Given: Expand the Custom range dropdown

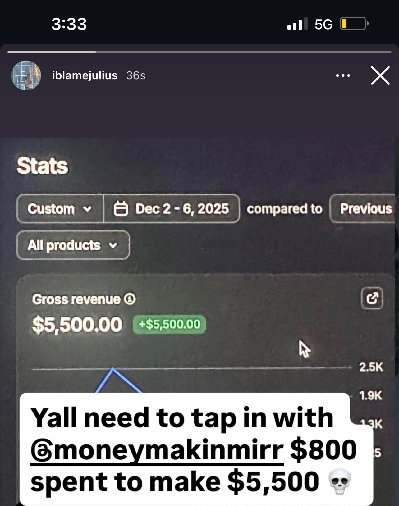Looking at the screenshot, I should (x=60, y=209).
